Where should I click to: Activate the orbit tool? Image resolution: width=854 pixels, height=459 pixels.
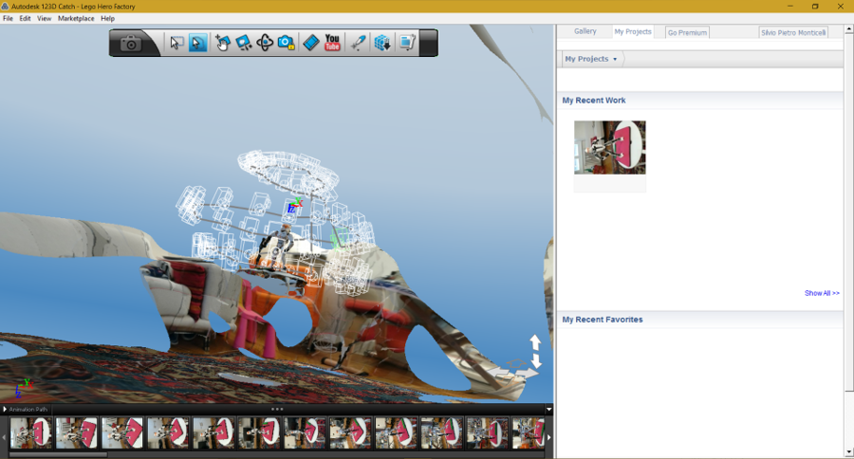[x=265, y=43]
